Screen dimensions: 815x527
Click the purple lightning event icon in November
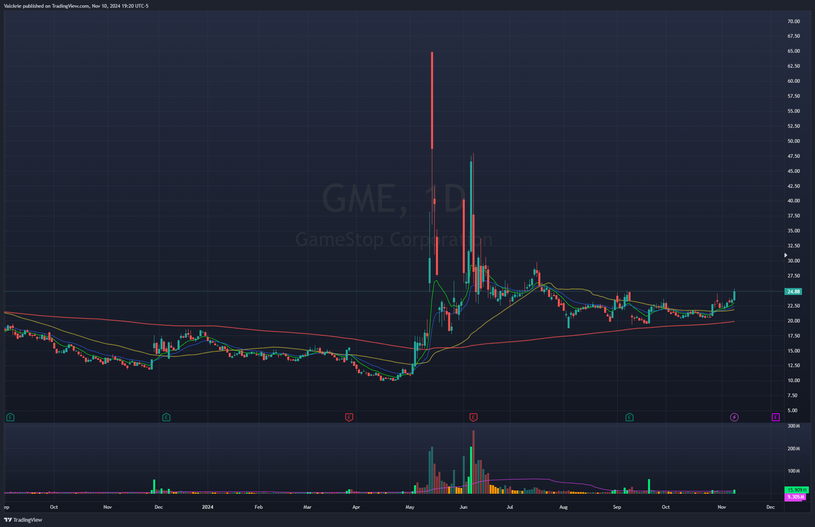(x=734, y=417)
